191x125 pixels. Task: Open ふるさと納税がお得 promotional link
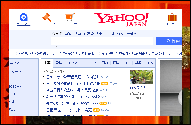click(56, 53)
